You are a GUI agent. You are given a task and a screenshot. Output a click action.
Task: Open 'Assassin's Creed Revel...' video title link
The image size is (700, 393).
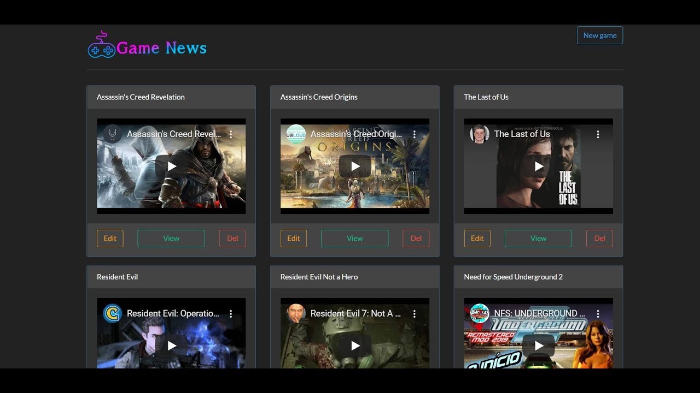coord(174,134)
